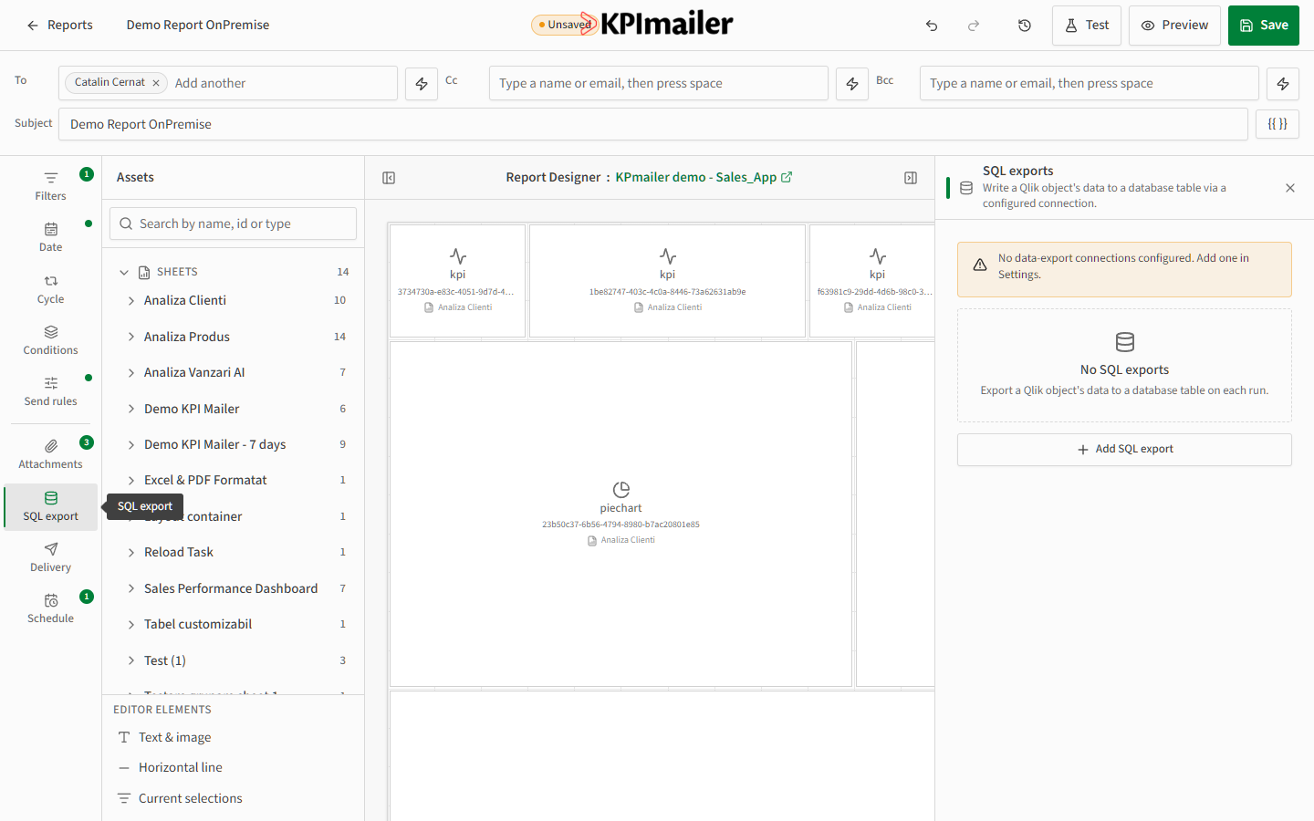The width and height of the screenshot is (1314, 821).
Task: Open the Filters sidebar section
Action: point(51,185)
